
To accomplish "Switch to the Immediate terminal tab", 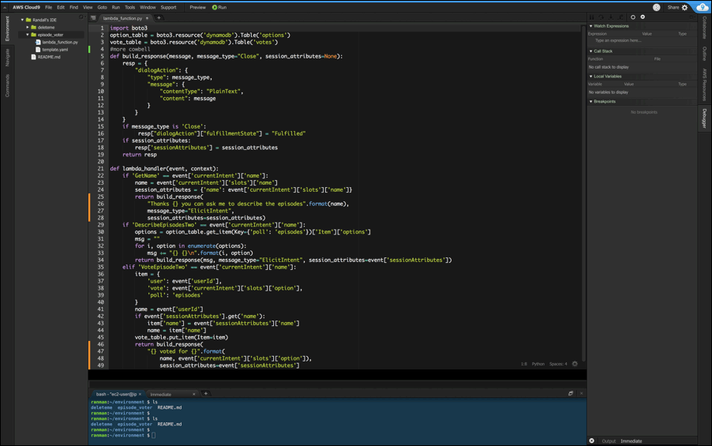I will [161, 394].
